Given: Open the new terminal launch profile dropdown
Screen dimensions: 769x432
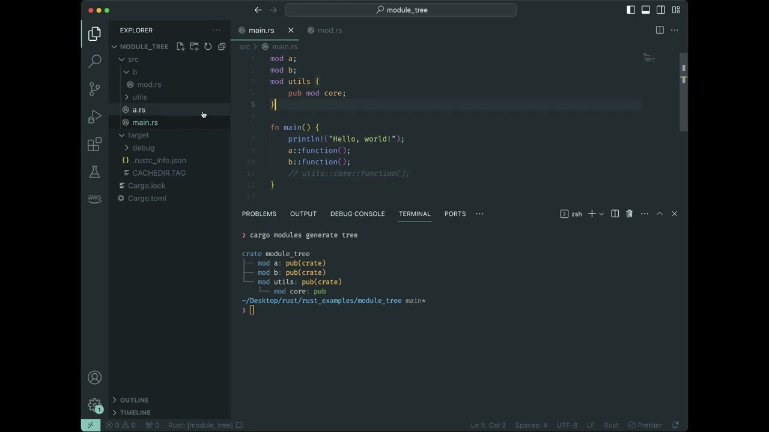Looking at the screenshot, I should click(601, 214).
